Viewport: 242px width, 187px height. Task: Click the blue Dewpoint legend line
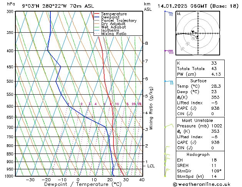(97, 17)
